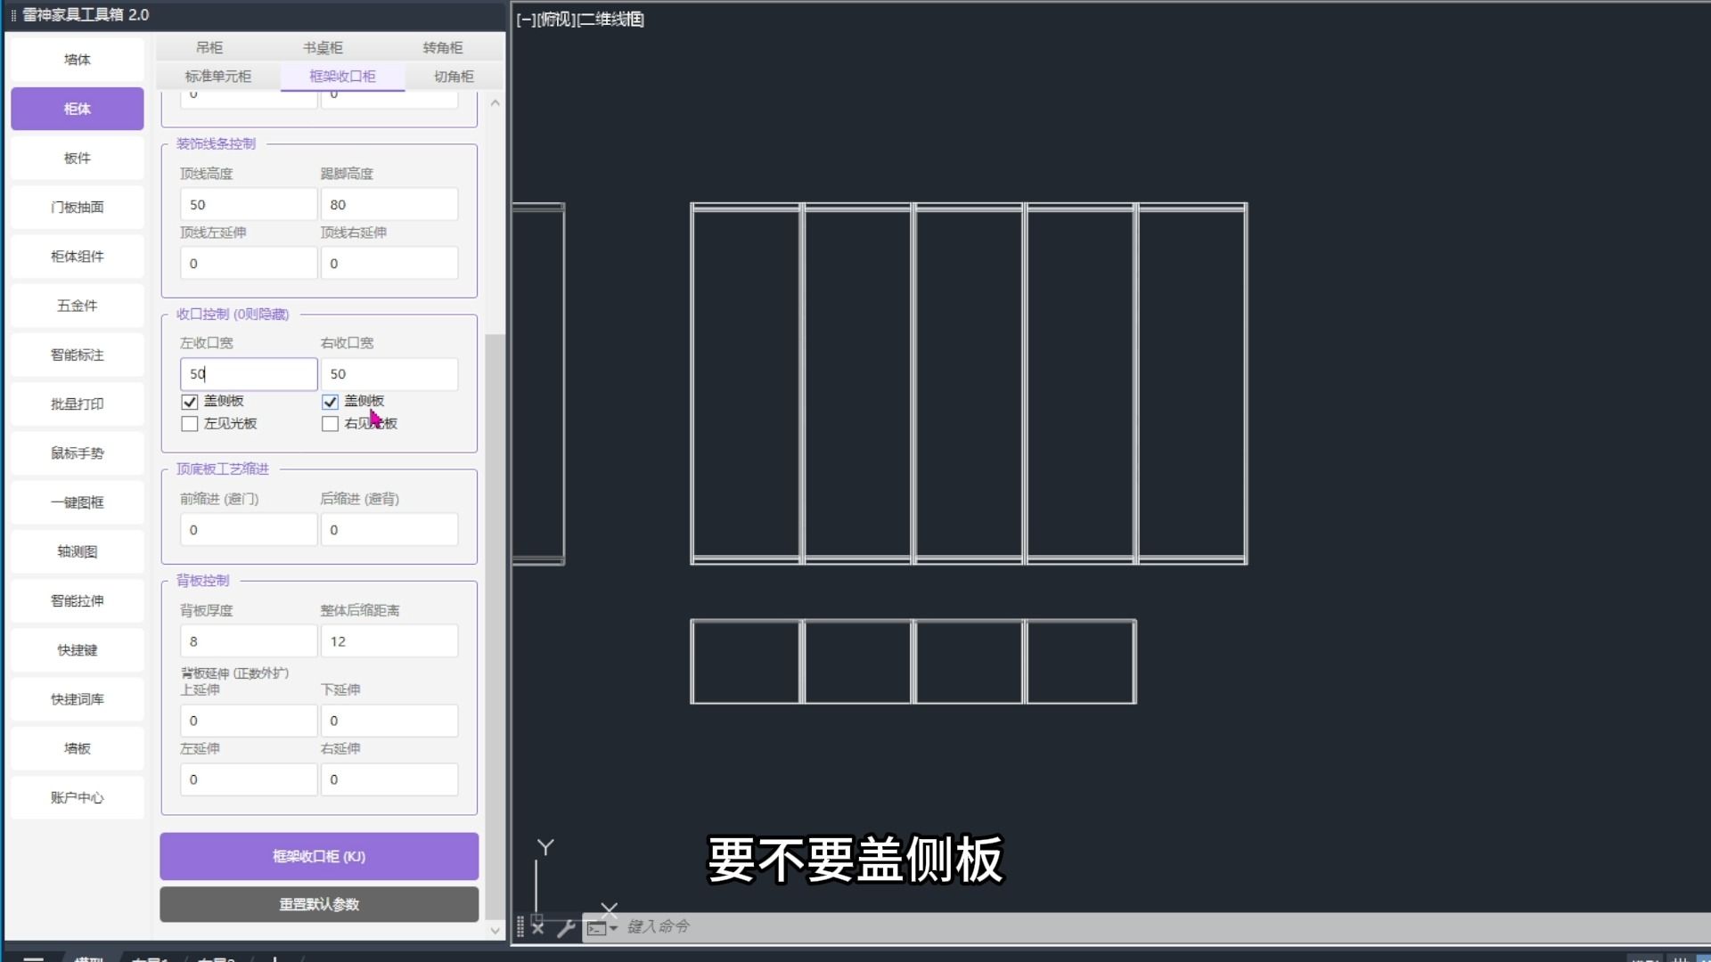Open 智能拉伸 in the sidebar

[x=78, y=601]
